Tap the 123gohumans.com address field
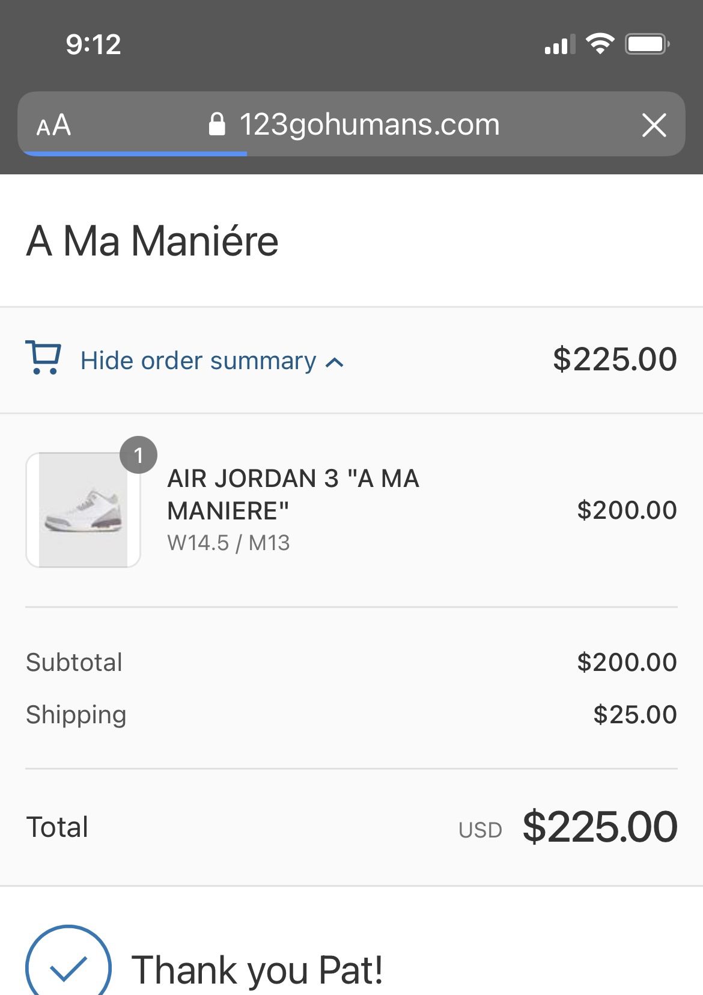The height and width of the screenshot is (995, 703). point(369,124)
